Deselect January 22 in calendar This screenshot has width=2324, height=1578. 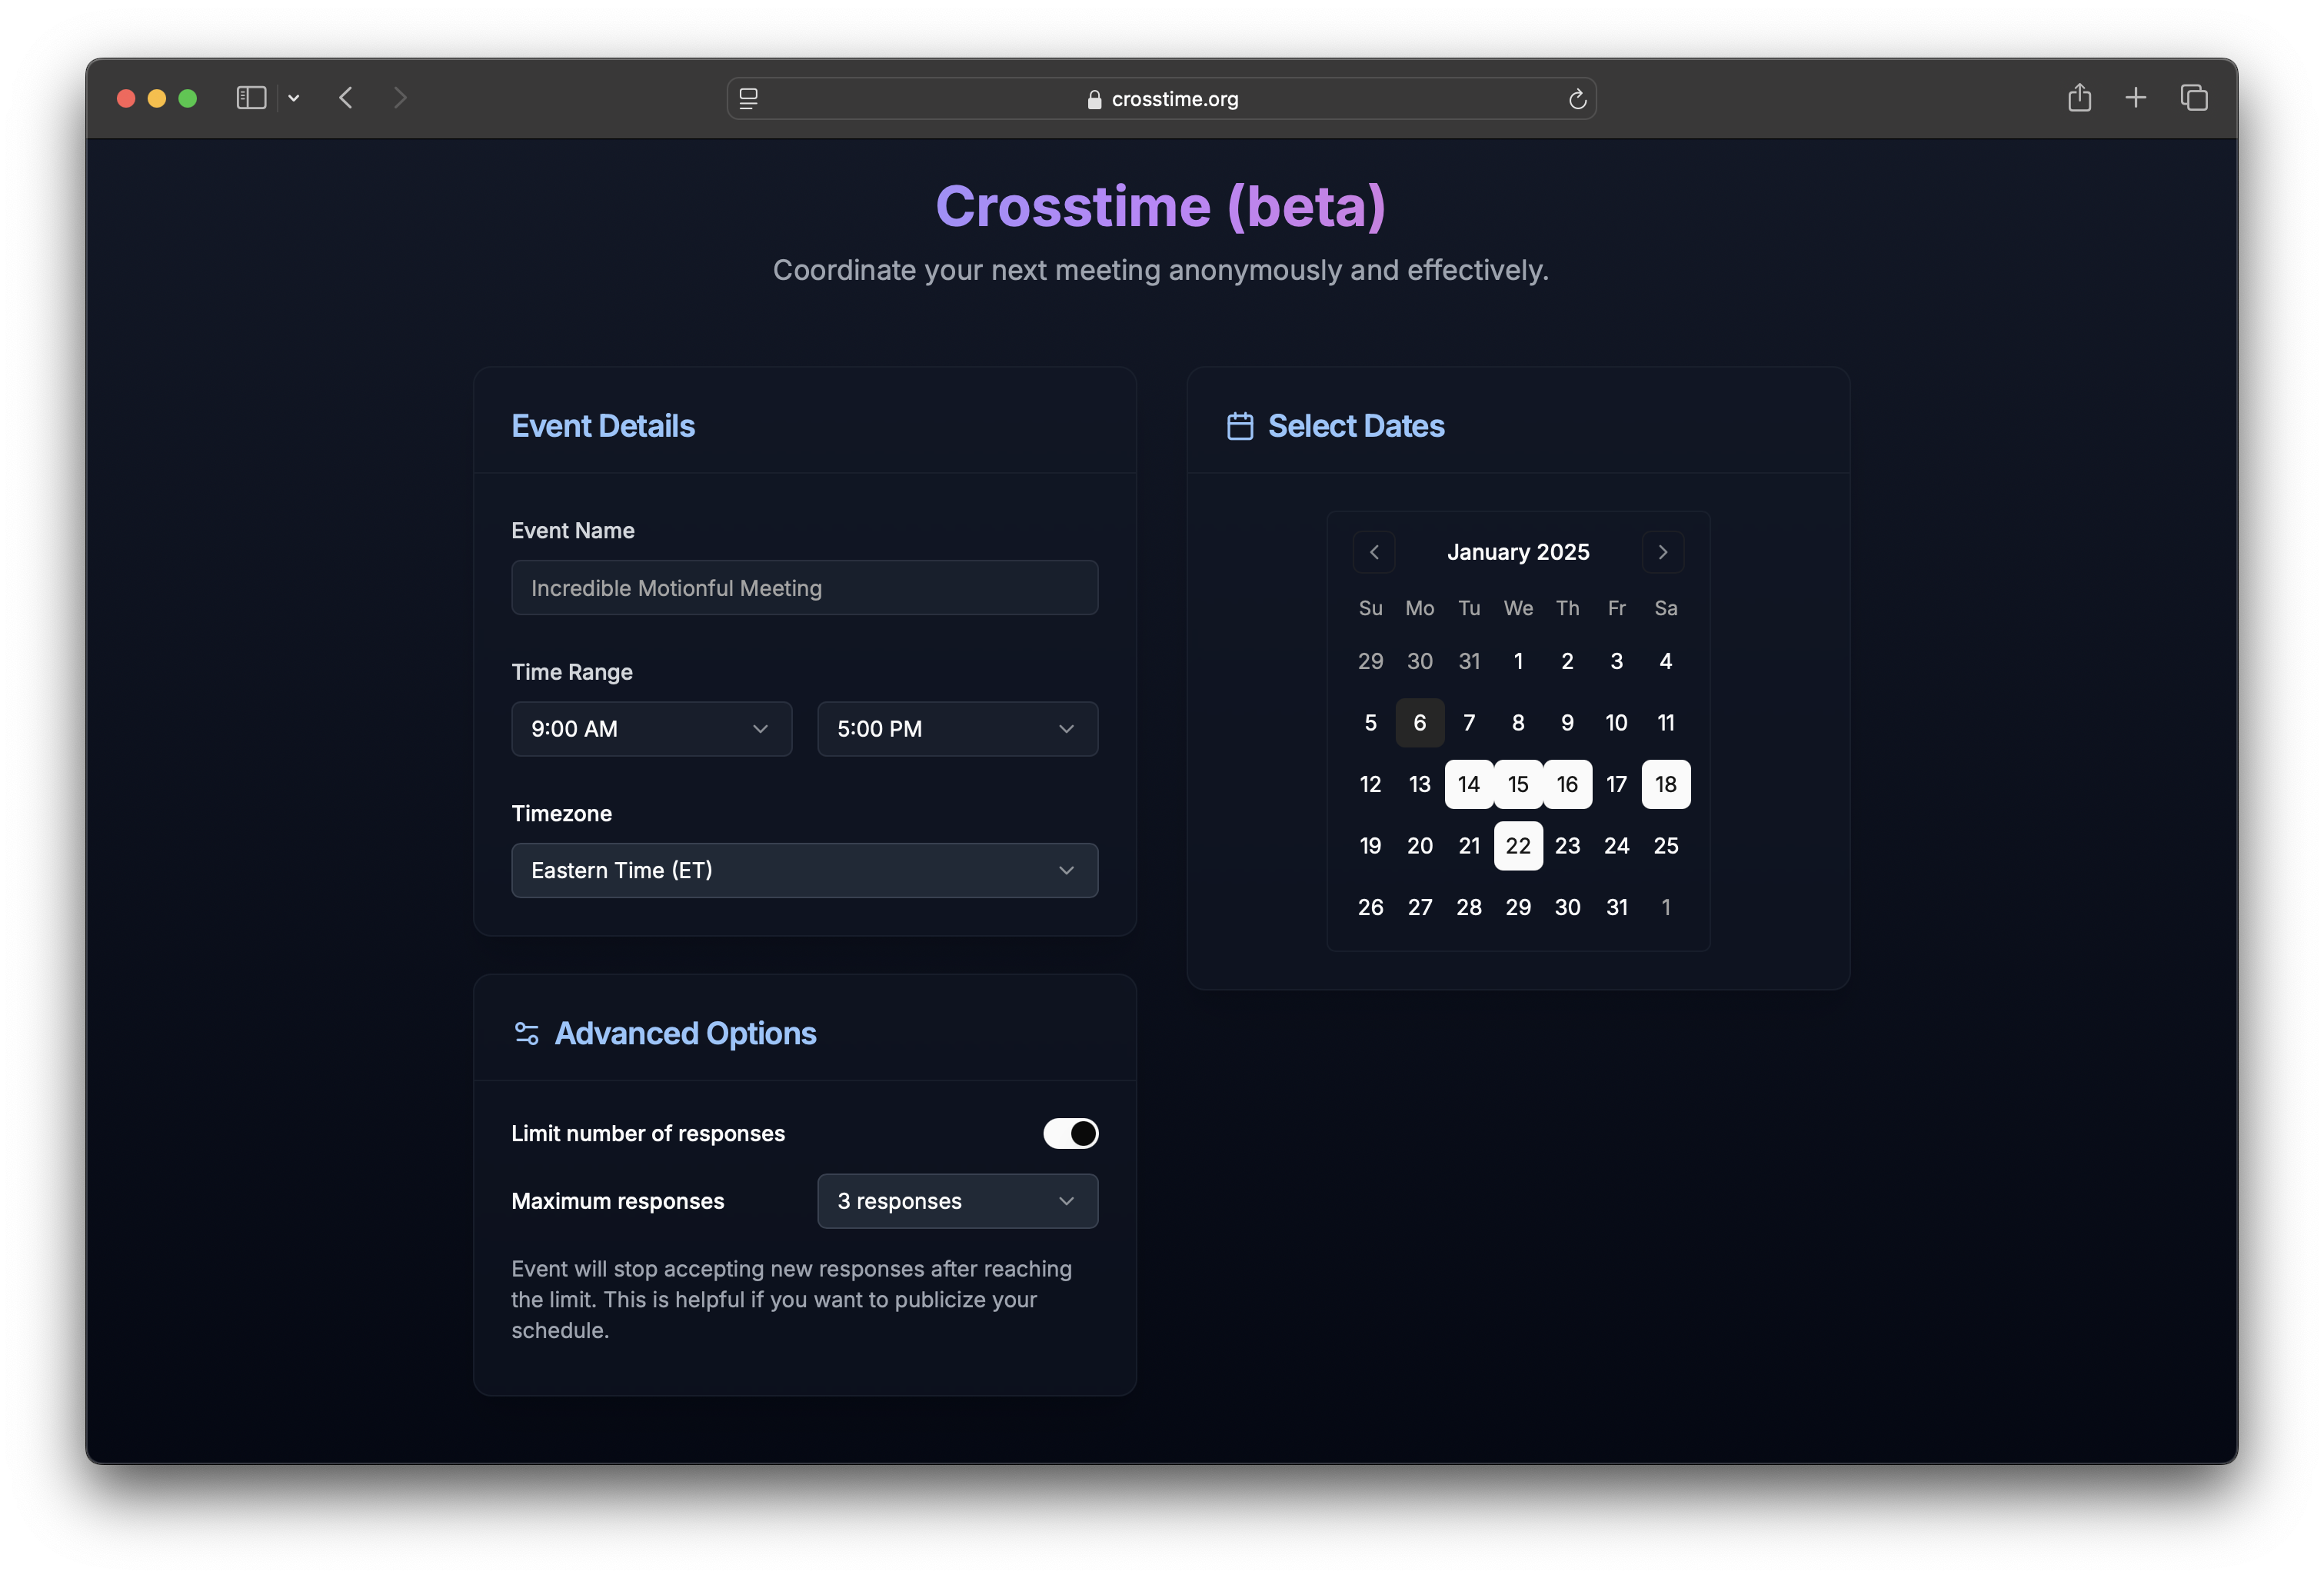1518,846
